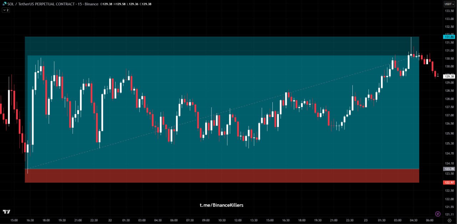Click the white 129.38 current price label
This screenshot has height=224, width=457.
pos(449,76)
